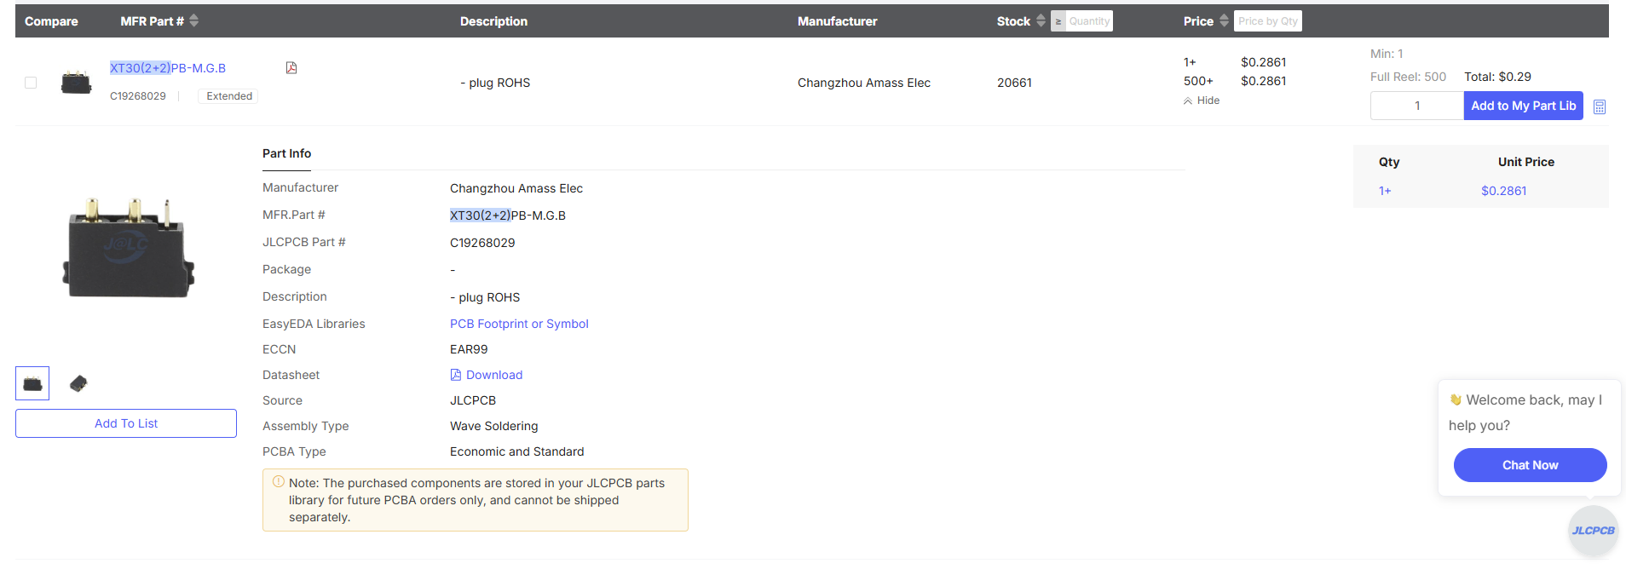
Task: Click the MFR.Part # value in Part Info
Action: 508,216
